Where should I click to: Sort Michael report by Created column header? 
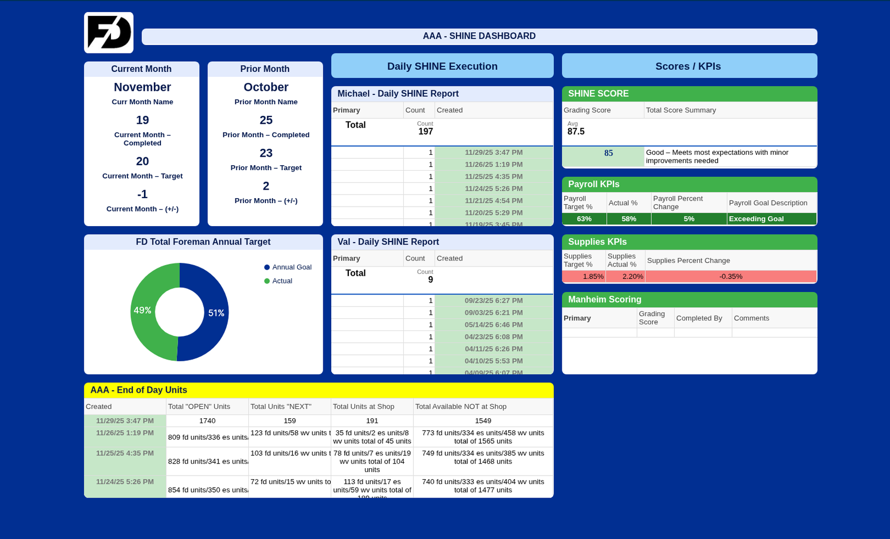449,110
